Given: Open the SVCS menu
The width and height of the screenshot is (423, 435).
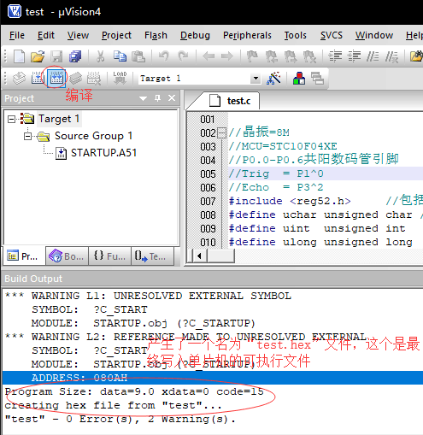Looking at the screenshot, I should tap(332, 35).
